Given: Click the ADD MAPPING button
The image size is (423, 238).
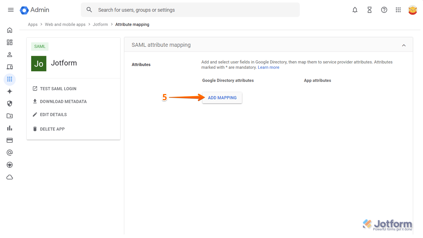Looking at the screenshot, I should pos(222,98).
